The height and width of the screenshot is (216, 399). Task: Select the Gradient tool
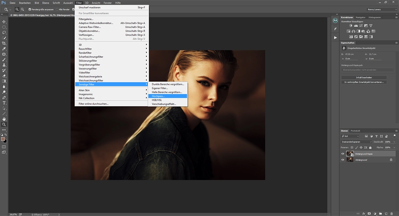pyautogui.click(x=4, y=81)
